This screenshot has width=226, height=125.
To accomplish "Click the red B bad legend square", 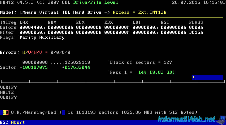I will (7, 112).
